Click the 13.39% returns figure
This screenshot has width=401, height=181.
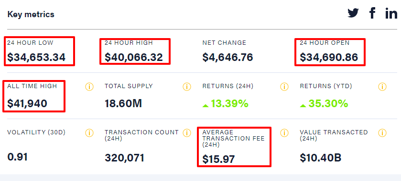(x=225, y=103)
